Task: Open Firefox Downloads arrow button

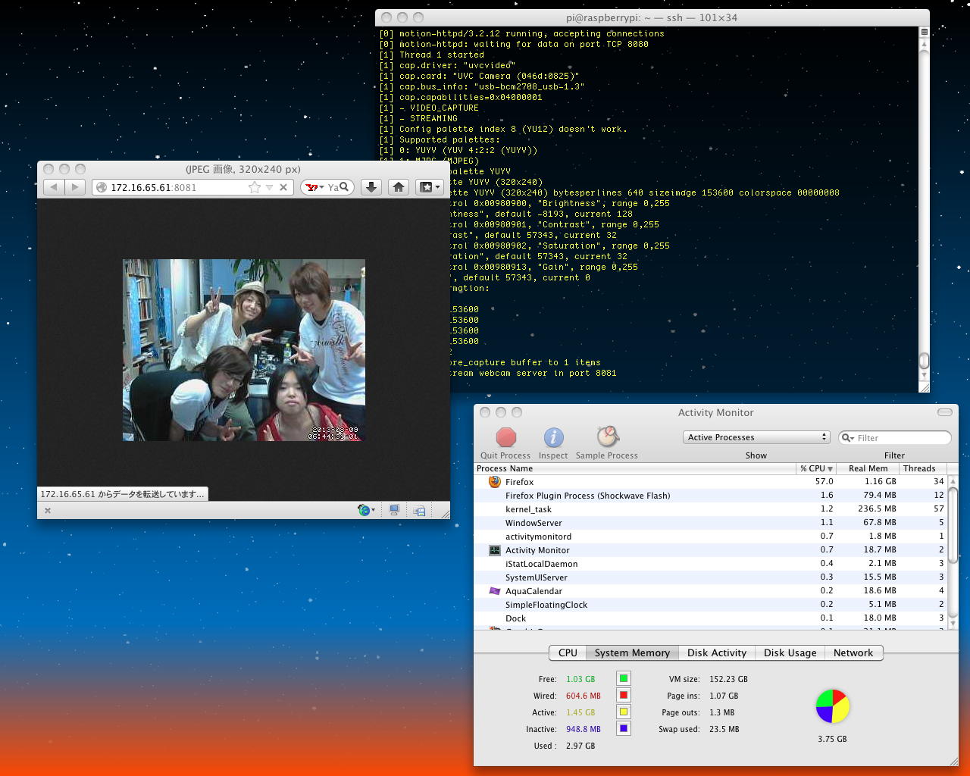Action: [371, 187]
